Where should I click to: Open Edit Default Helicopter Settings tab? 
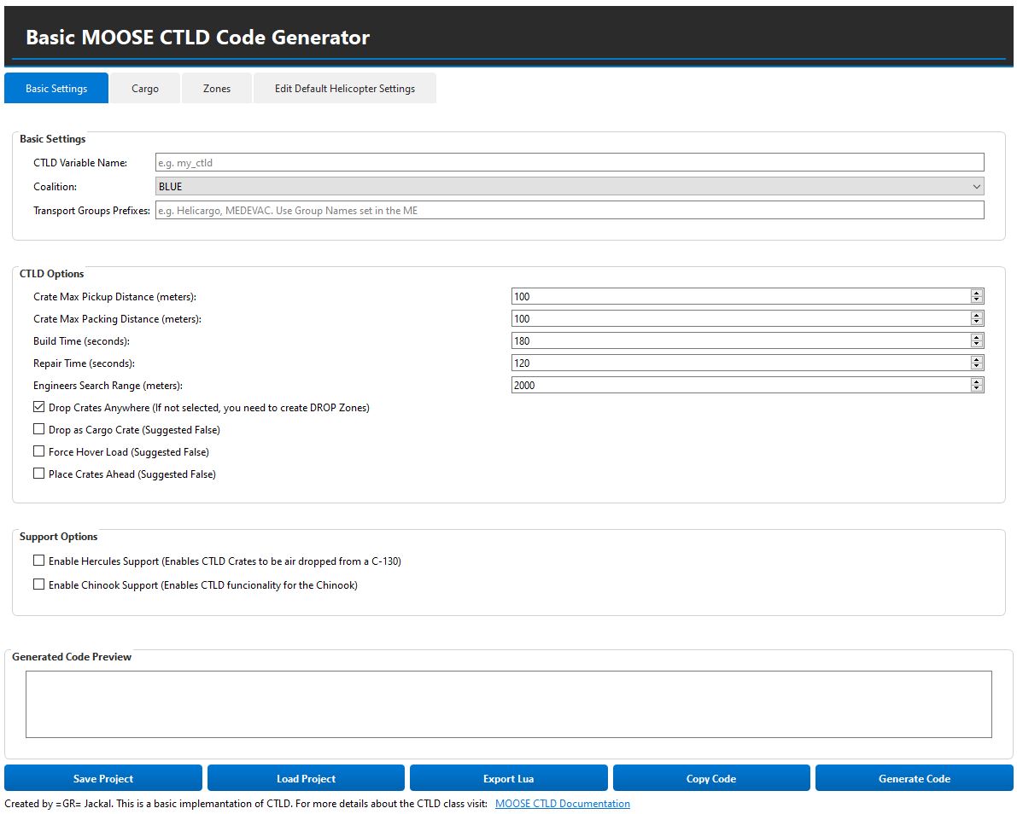coord(344,88)
